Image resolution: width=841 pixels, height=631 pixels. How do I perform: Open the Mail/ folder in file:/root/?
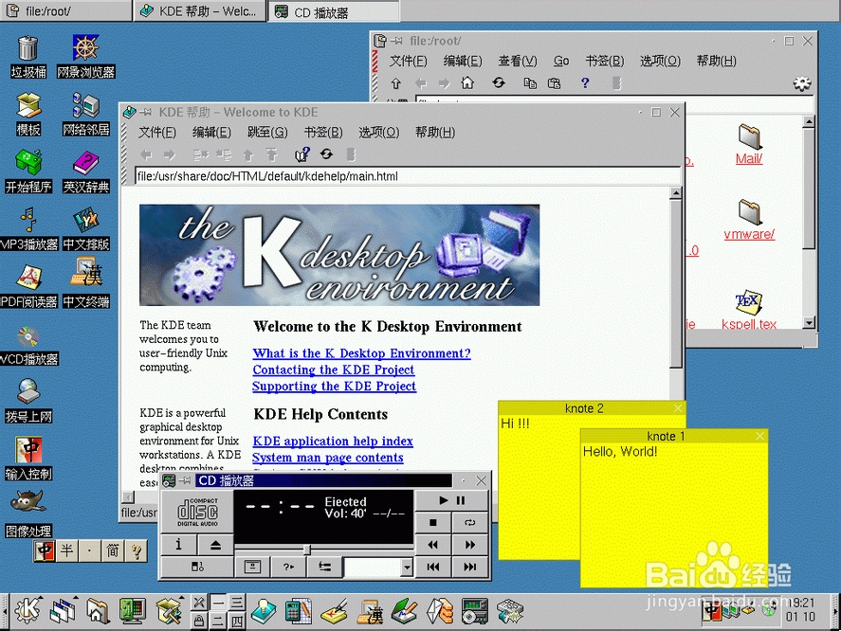[x=749, y=144]
